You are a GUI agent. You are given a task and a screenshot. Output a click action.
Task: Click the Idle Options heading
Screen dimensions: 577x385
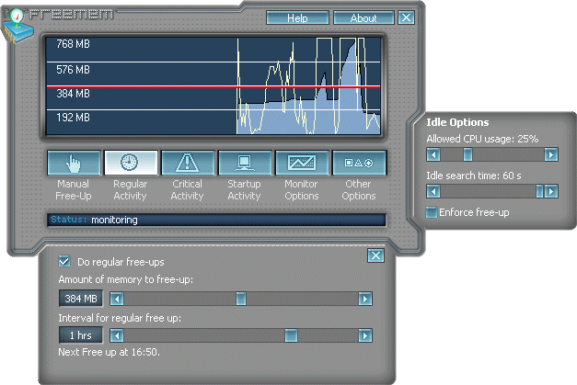[x=457, y=122]
